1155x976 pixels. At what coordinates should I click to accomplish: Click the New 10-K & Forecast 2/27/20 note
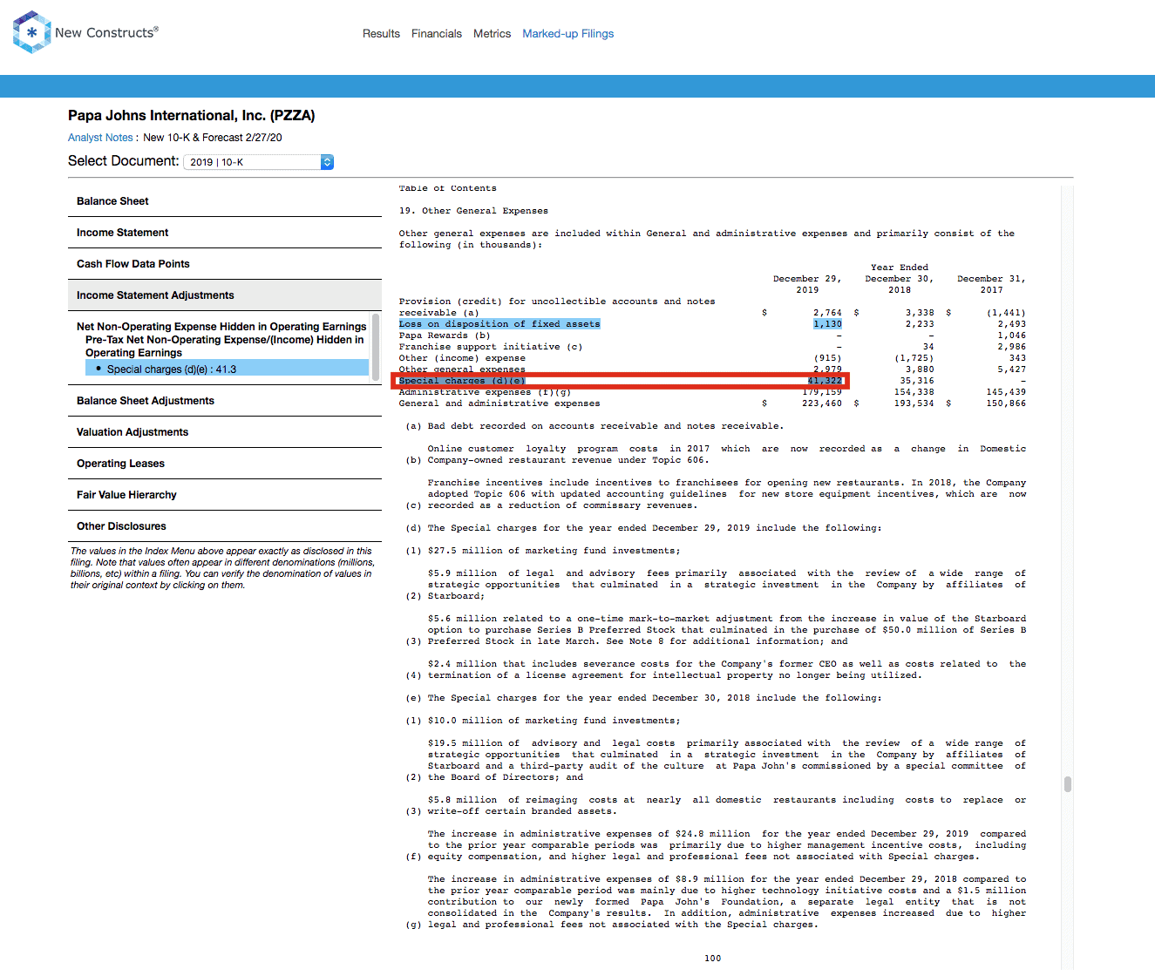point(213,138)
